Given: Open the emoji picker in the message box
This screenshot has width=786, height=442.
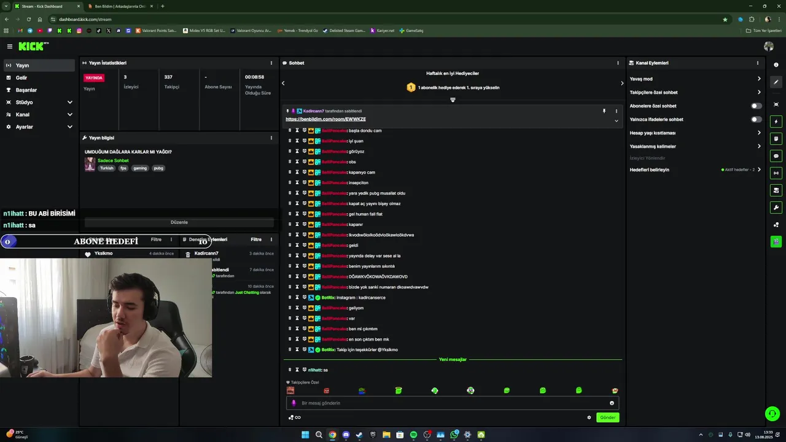Looking at the screenshot, I should coord(612,403).
